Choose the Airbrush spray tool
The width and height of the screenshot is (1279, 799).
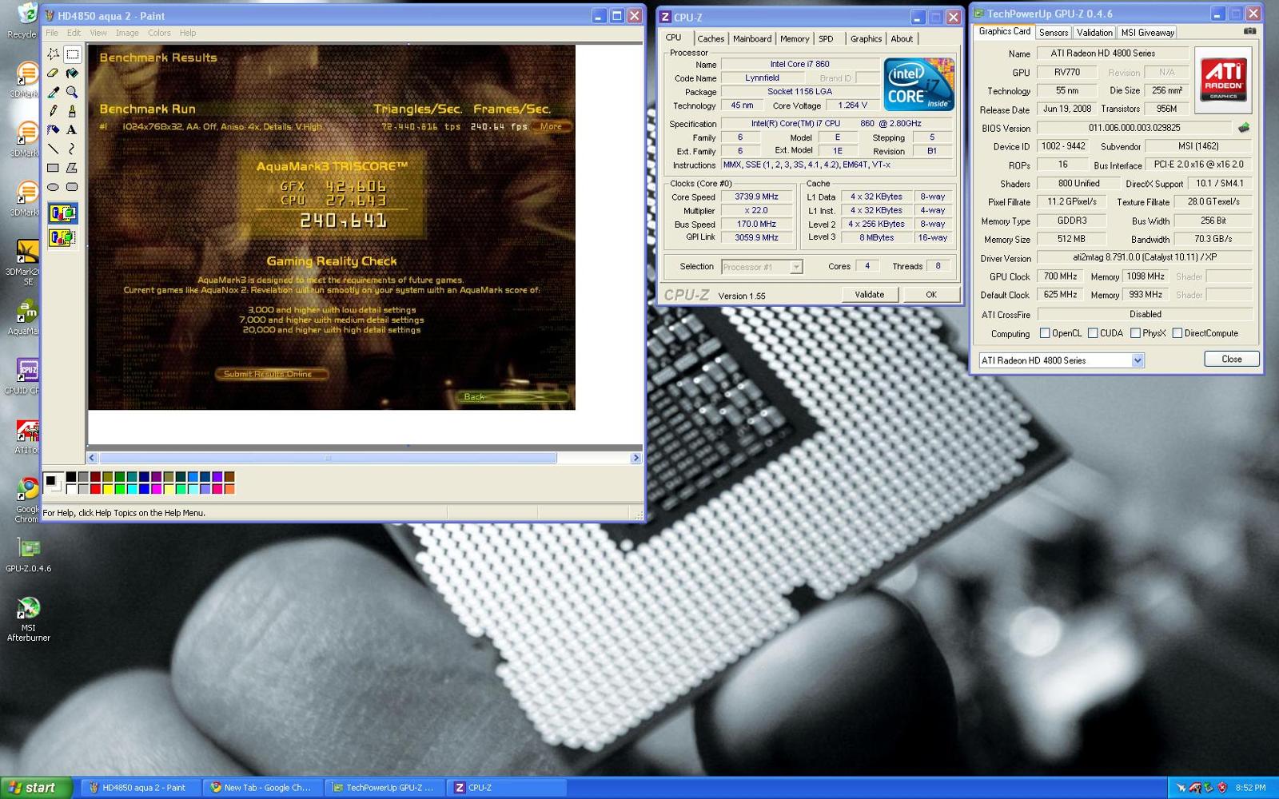click(53, 129)
